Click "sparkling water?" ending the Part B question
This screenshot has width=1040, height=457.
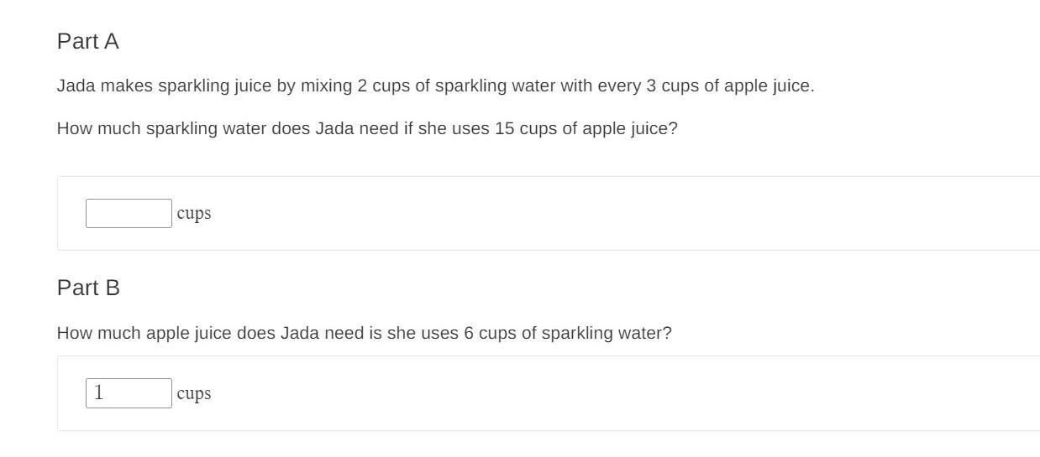tap(607, 333)
